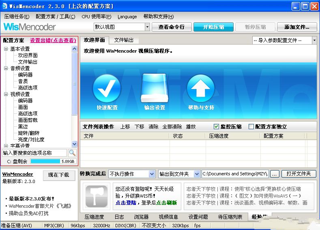The height and width of the screenshot is (230, 320).
Task: Open the 配置方案/工具 menu
Action: click(55, 17)
